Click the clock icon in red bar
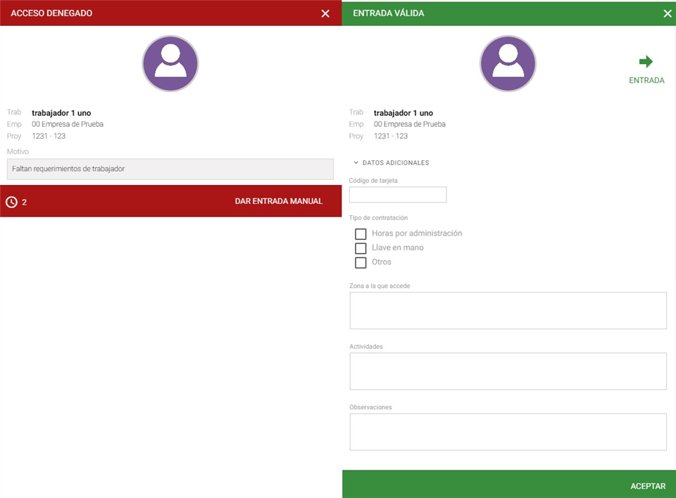This screenshot has height=498, width=676. 11,202
